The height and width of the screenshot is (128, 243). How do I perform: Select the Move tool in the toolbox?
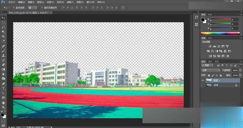pyautogui.click(x=3, y=18)
